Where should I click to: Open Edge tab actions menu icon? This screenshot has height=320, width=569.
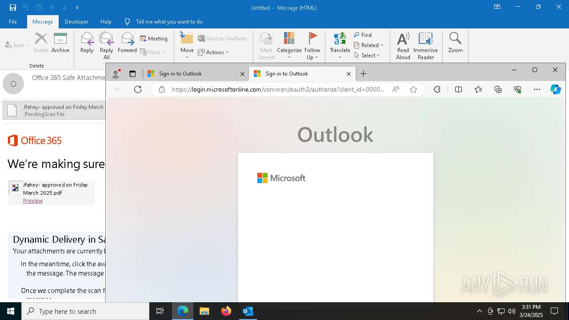132,74
